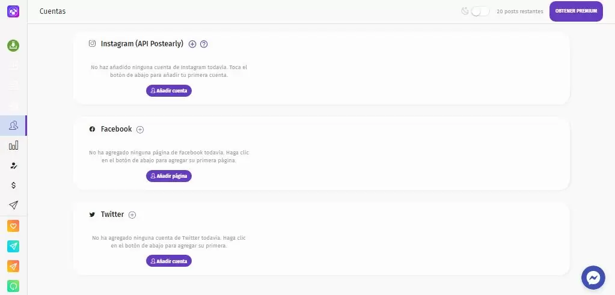
Task: Open the dollar sign billing icon
Action: (13, 185)
